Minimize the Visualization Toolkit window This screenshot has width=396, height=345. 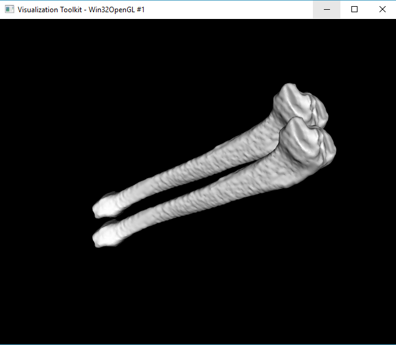[326, 10]
